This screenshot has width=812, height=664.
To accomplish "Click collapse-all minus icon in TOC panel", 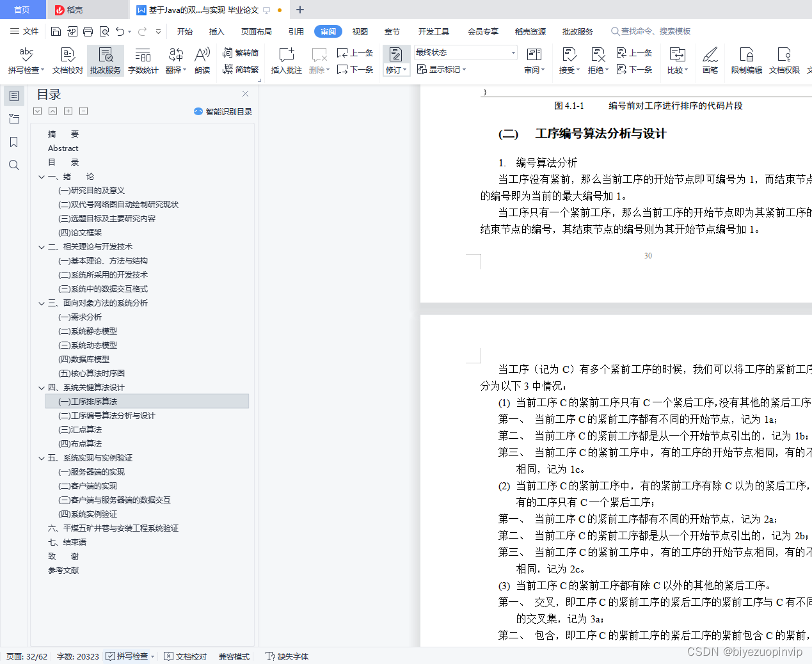I will point(83,111).
